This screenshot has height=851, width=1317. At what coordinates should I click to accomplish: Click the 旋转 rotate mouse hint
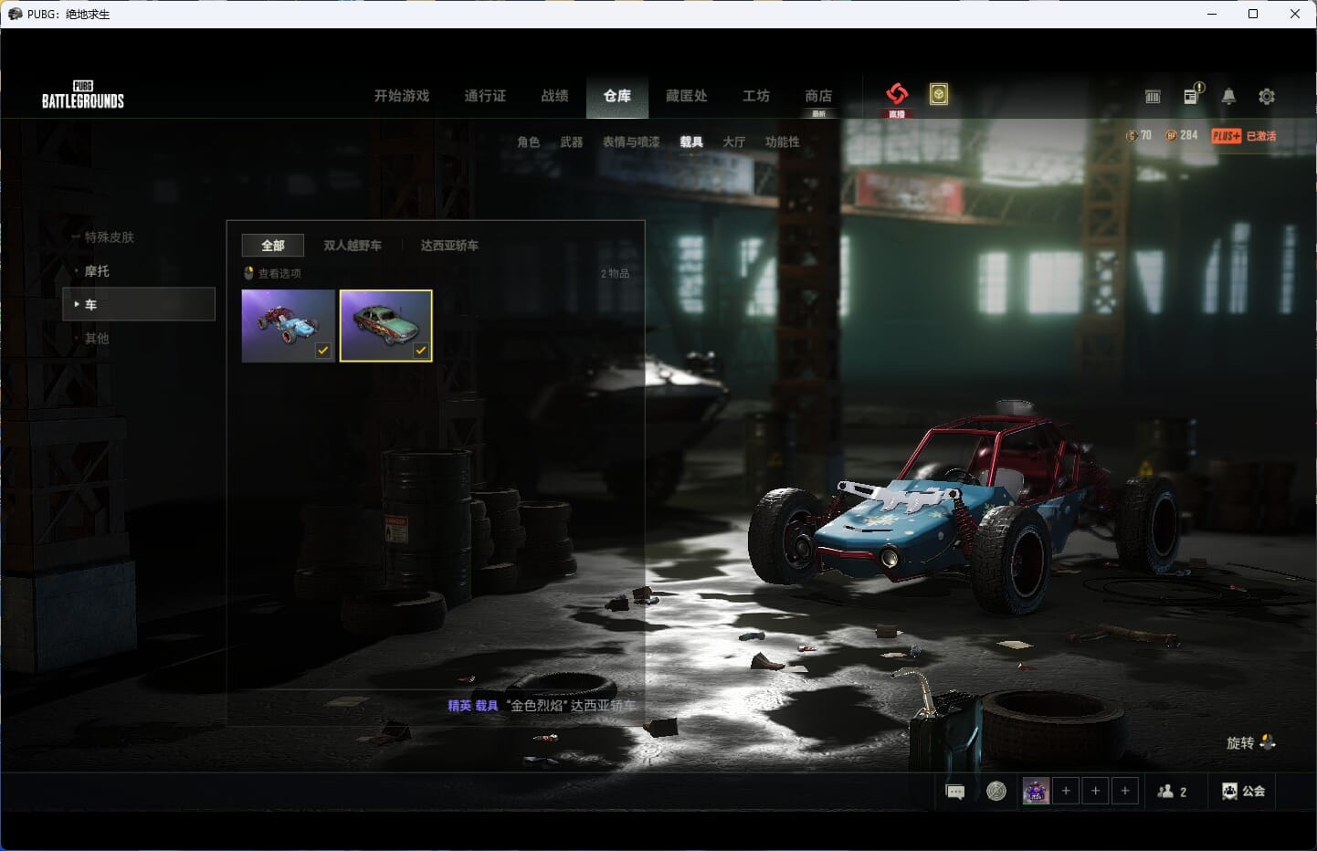click(1251, 742)
